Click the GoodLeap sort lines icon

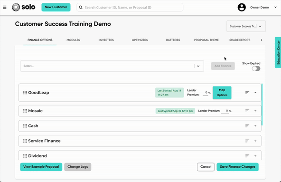coord(247,93)
